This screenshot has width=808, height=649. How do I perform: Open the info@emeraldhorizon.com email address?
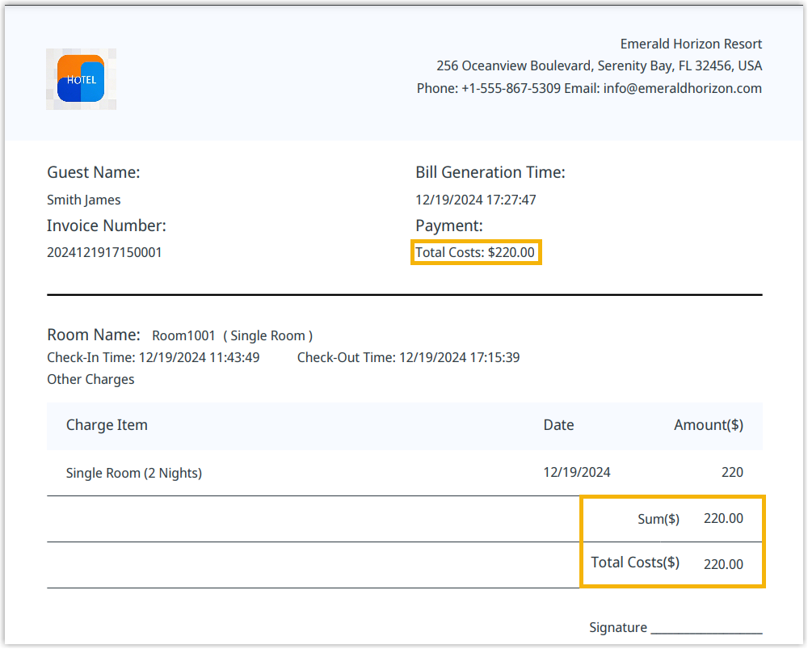point(682,88)
